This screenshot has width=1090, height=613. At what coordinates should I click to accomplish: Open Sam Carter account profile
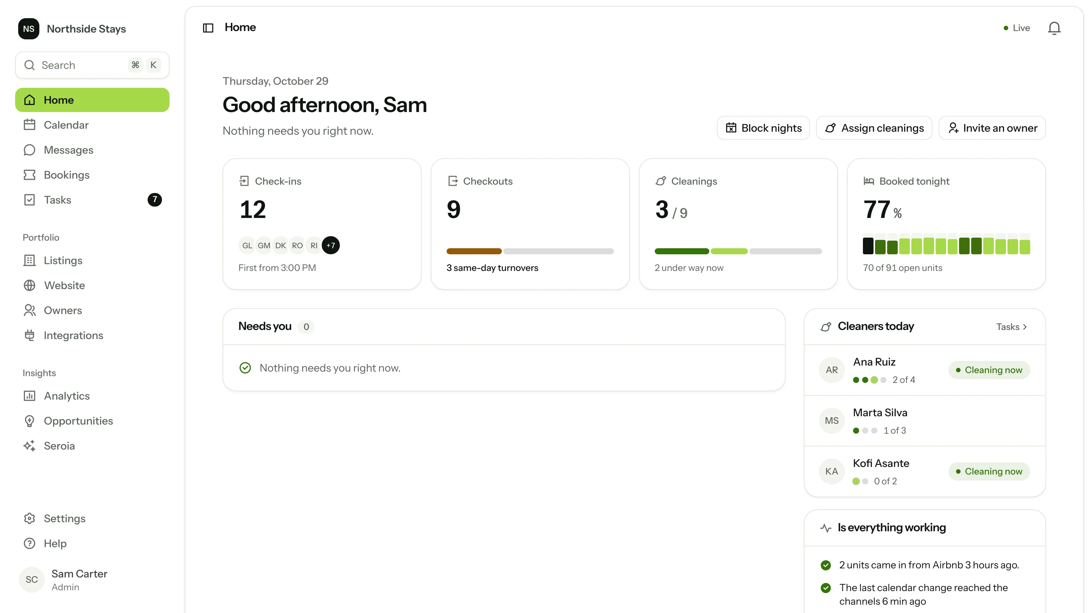tap(92, 580)
